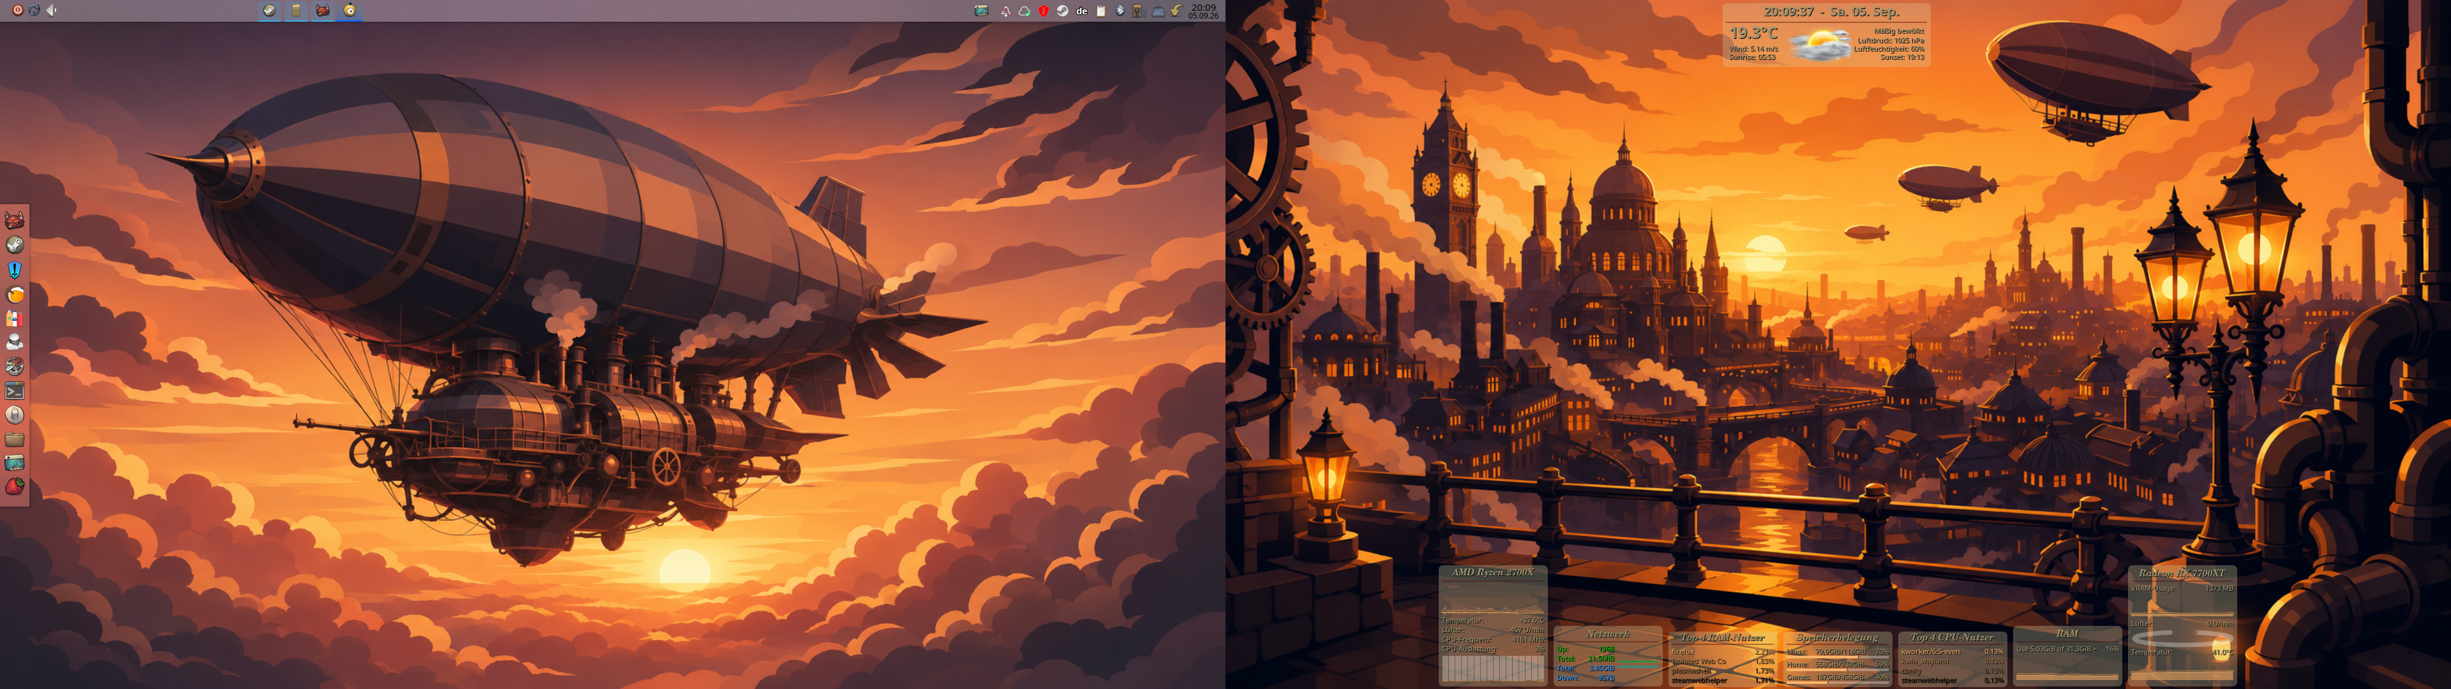
Task: Open the red shield tray icon
Action: coord(1044,11)
